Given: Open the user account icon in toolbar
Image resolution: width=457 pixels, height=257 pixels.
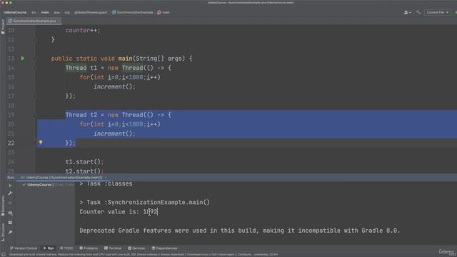Looking at the screenshot, I should click(407, 13).
